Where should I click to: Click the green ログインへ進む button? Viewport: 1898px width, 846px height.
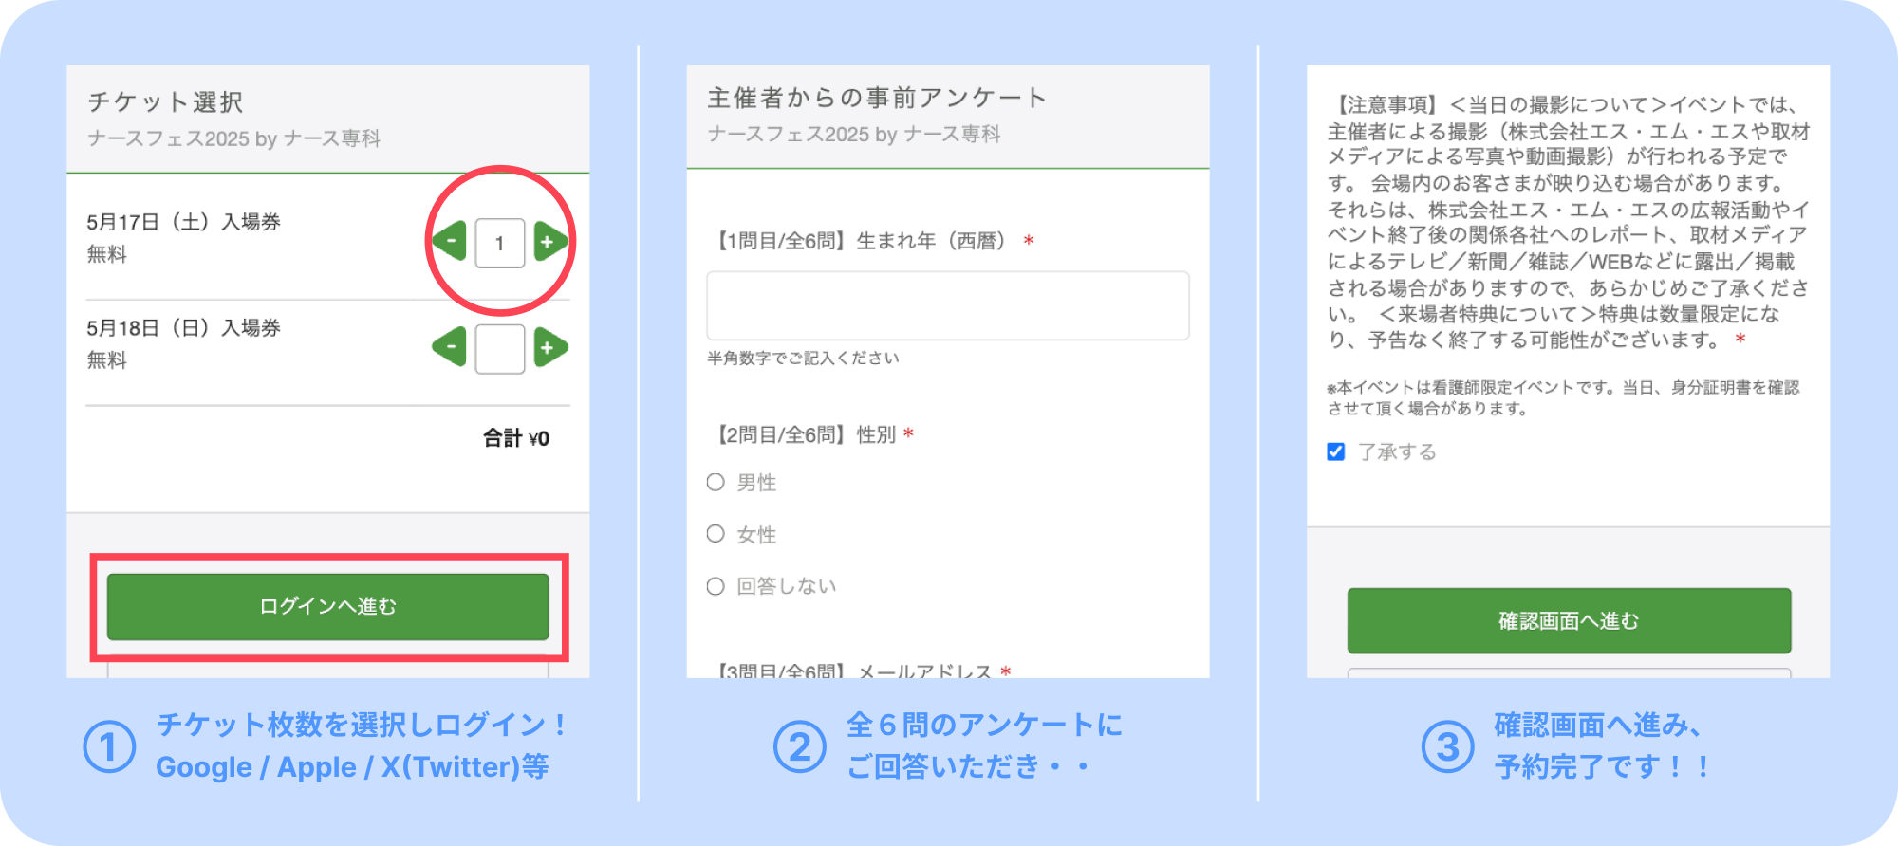[328, 606]
